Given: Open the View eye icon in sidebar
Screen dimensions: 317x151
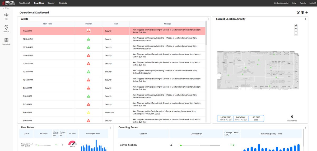Looking at the screenshot, I should coord(6,15).
